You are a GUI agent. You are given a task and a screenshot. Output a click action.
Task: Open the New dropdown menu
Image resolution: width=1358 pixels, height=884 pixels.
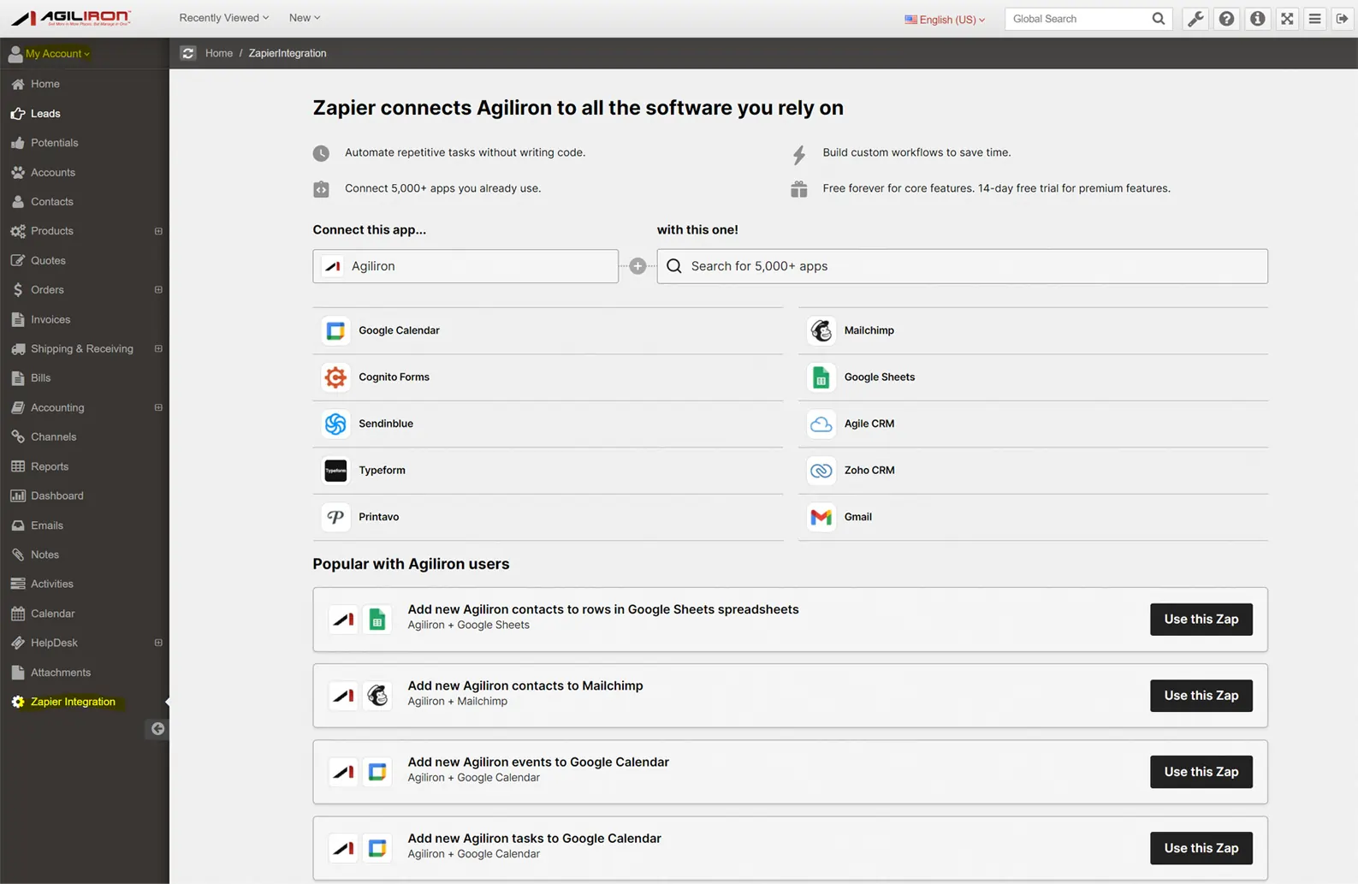tap(305, 18)
